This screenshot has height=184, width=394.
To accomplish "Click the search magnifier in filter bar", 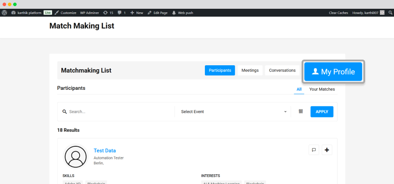I will [65, 112].
